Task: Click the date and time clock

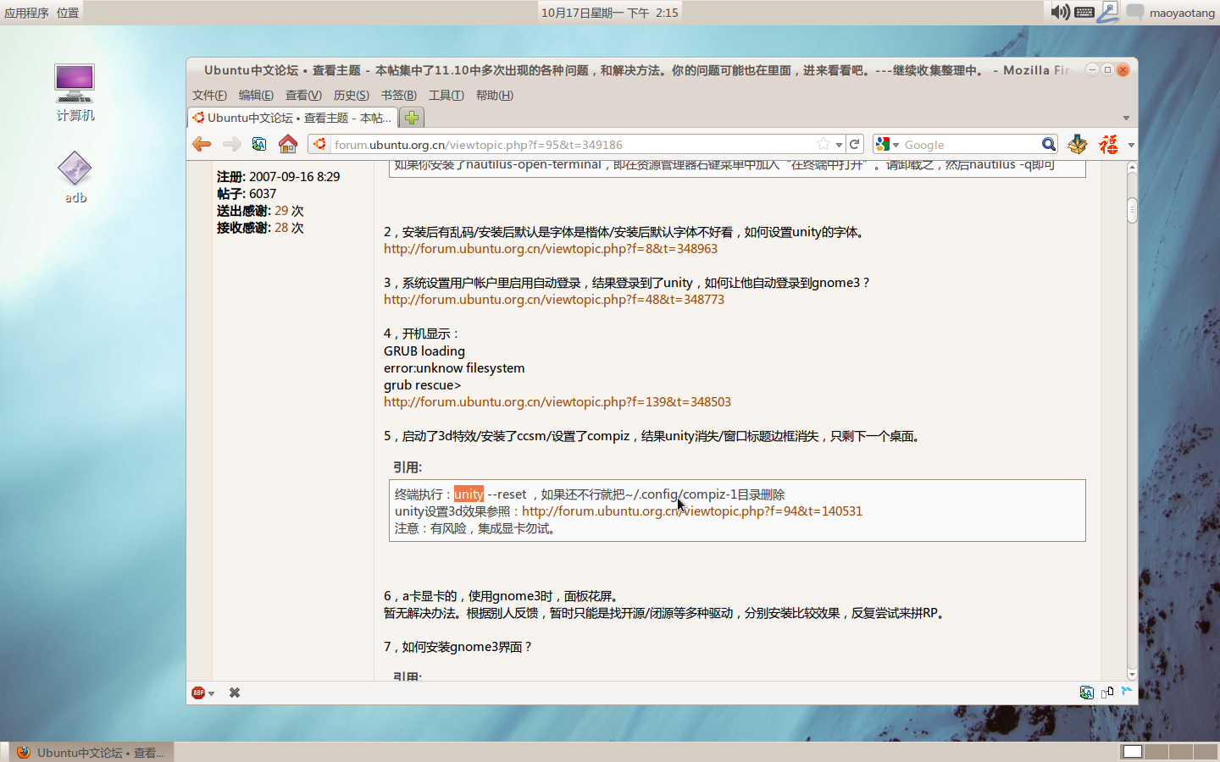Action: click(x=610, y=13)
